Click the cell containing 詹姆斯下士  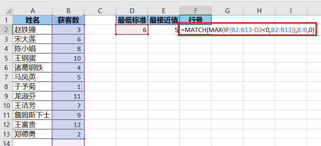coord(33,115)
